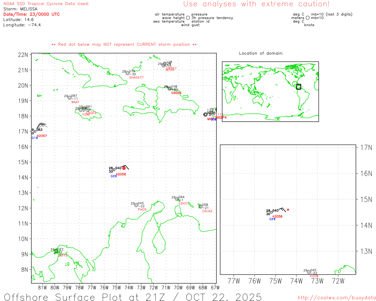Click the station circle above the C6XS7 label
The height and width of the screenshot is (301, 376).
pyautogui.click(x=177, y=199)
